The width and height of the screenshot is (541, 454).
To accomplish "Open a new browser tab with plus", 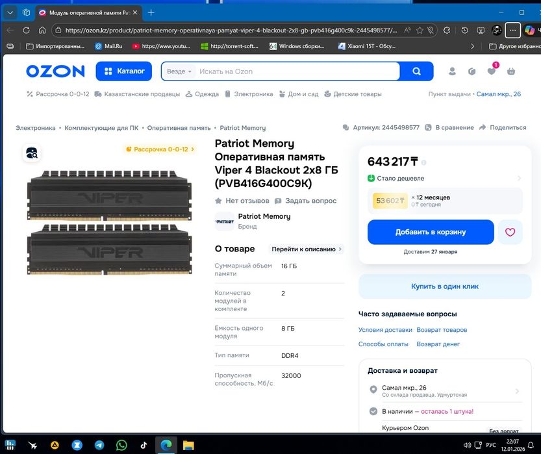I will click(151, 13).
